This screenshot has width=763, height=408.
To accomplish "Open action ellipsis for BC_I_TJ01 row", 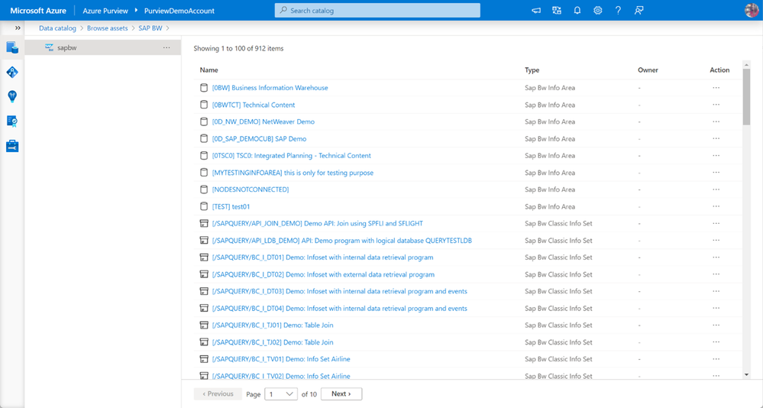I will pyautogui.click(x=716, y=325).
